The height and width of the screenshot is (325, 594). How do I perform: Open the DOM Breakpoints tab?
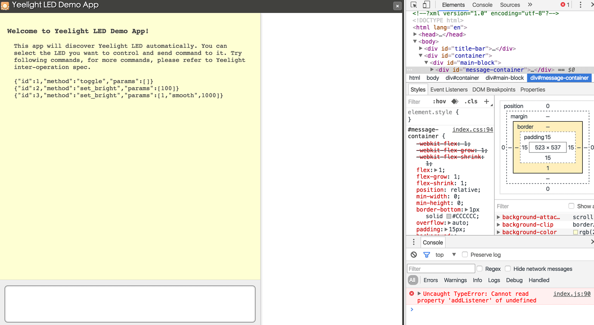pyautogui.click(x=494, y=89)
